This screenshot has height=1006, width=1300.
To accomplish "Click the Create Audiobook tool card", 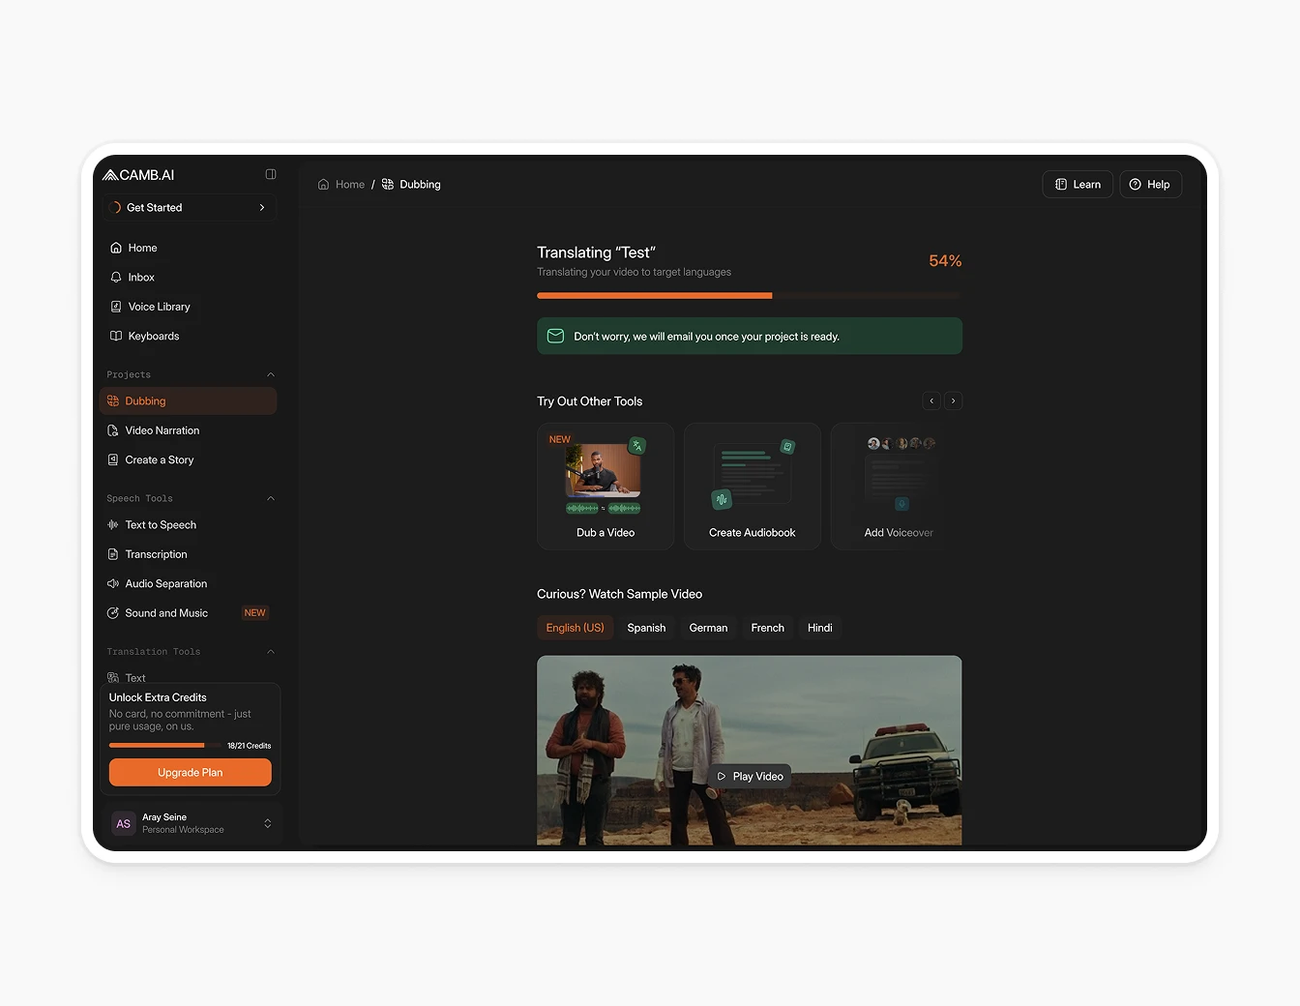I will 752,487.
